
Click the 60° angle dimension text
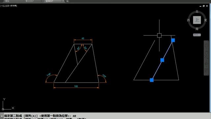click(78, 48)
